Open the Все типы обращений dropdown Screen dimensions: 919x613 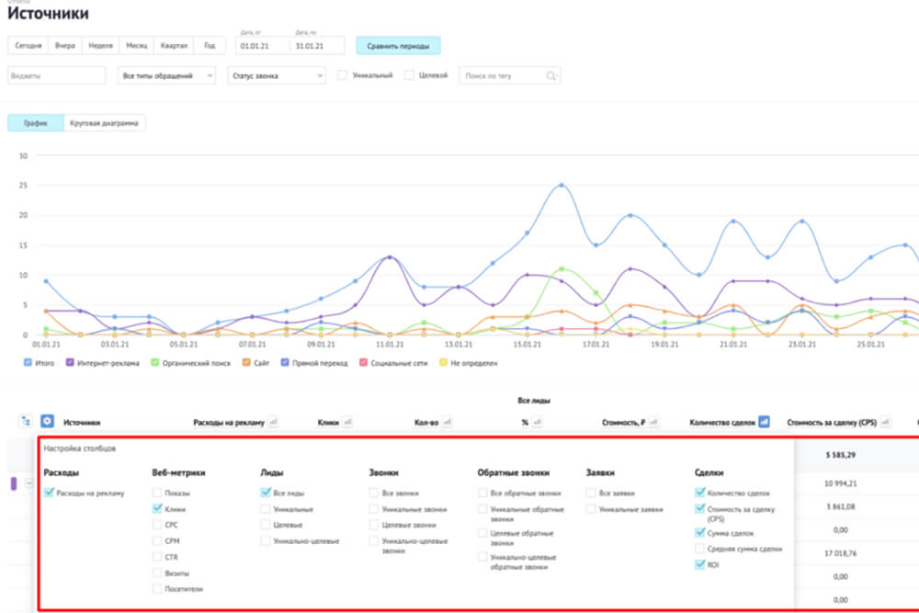166,75
